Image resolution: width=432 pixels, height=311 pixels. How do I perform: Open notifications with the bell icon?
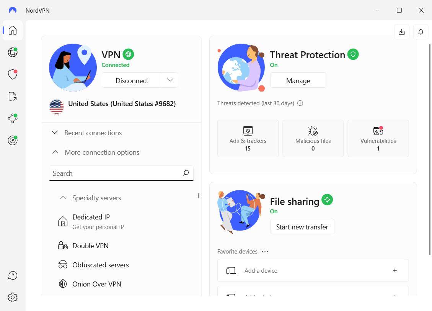click(x=421, y=31)
